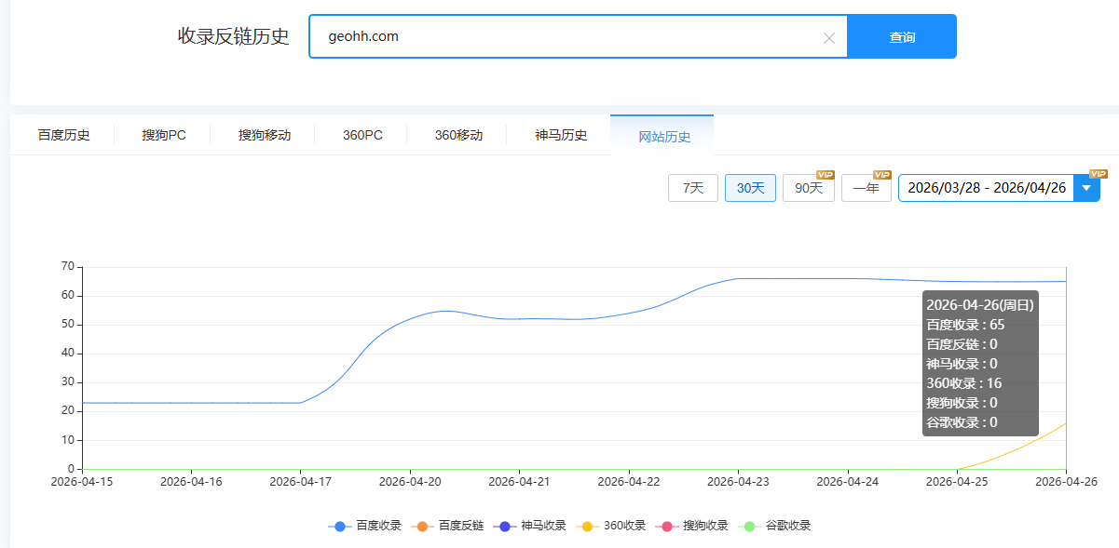Select the 搜狗移动 tab
The width and height of the screenshot is (1119, 548).
coord(265,135)
